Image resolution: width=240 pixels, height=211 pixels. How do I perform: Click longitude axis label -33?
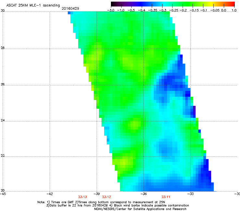pos(190,194)
